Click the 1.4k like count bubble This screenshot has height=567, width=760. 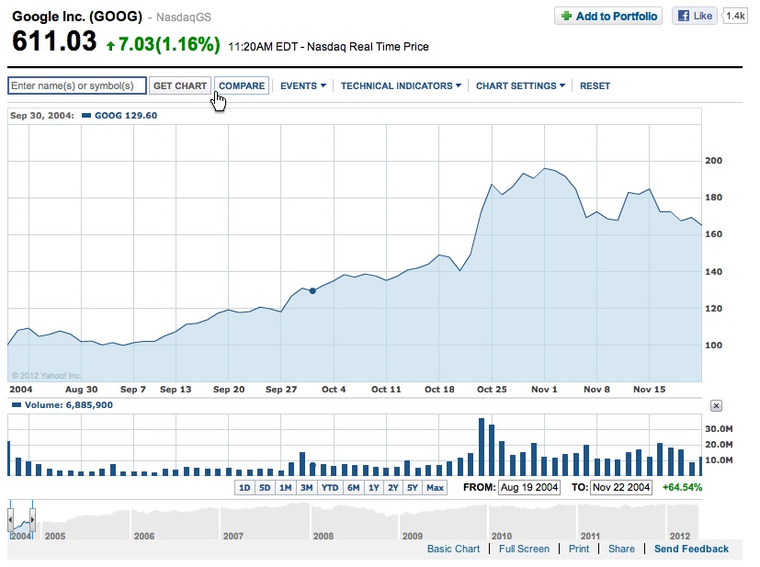click(x=735, y=16)
